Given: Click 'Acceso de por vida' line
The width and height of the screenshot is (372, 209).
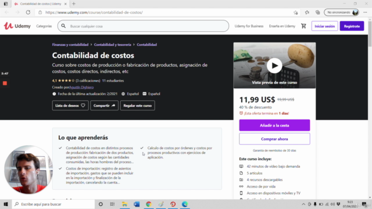Looking at the screenshot, I should [x=261, y=186].
